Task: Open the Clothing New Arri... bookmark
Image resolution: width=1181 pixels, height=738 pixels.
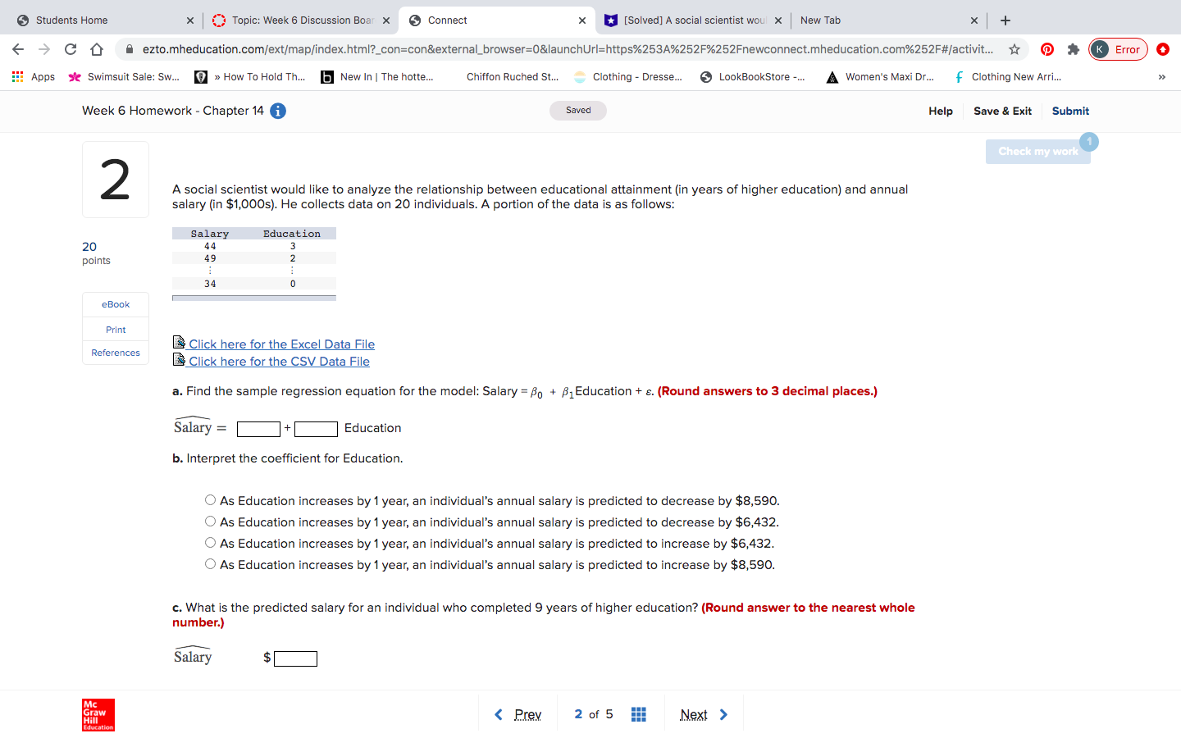Action: point(1007,77)
